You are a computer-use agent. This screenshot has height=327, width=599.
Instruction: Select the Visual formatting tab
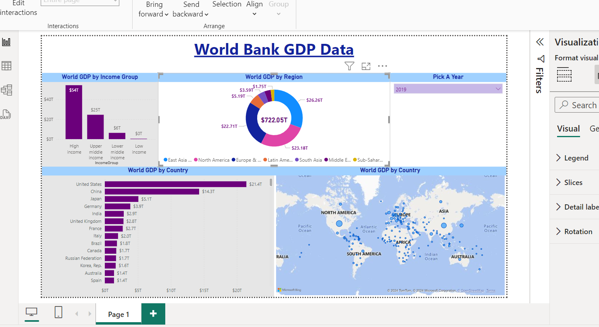point(568,129)
